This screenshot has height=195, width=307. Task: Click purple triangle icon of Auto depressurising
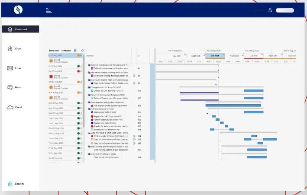pyautogui.click(x=92, y=105)
